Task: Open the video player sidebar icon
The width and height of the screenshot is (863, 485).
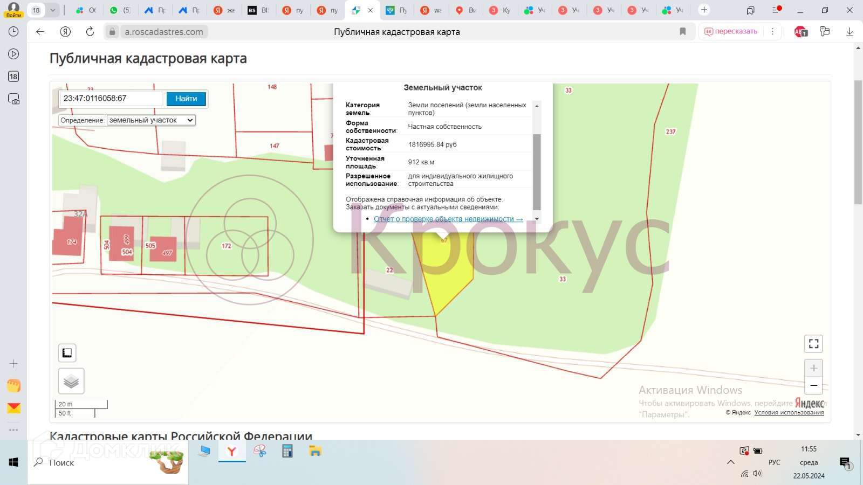Action: coord(13,54)
